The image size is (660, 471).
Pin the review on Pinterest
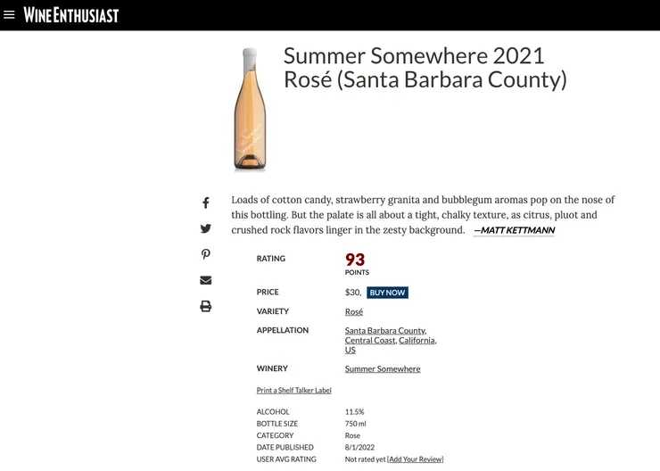tap(206, 254)
